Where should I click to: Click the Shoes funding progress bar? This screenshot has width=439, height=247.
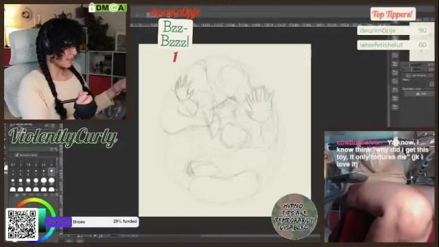91,222
